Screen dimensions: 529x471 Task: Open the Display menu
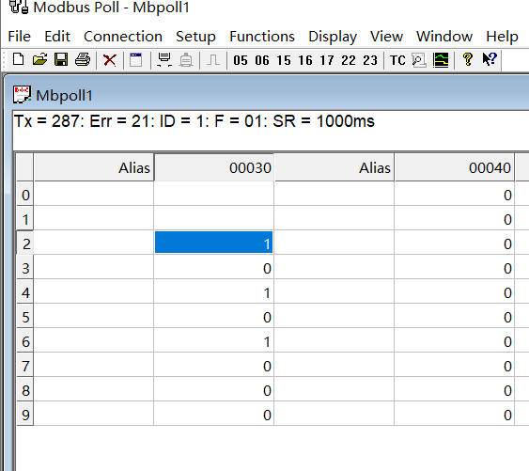click(x=333, y=37)
